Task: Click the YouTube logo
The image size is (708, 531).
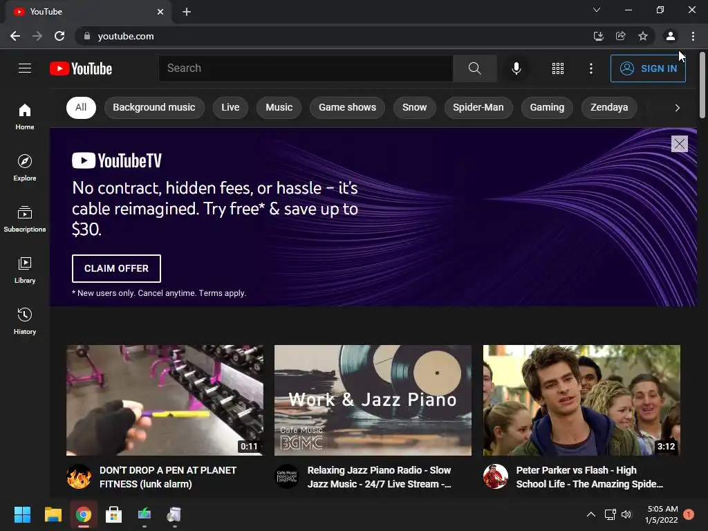Action: tap(81, 68)
